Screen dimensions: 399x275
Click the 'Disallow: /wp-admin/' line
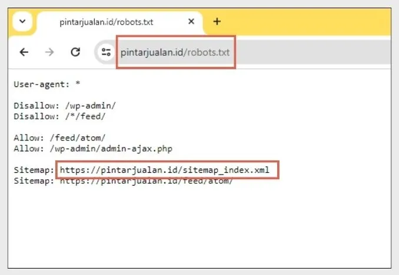65,106
